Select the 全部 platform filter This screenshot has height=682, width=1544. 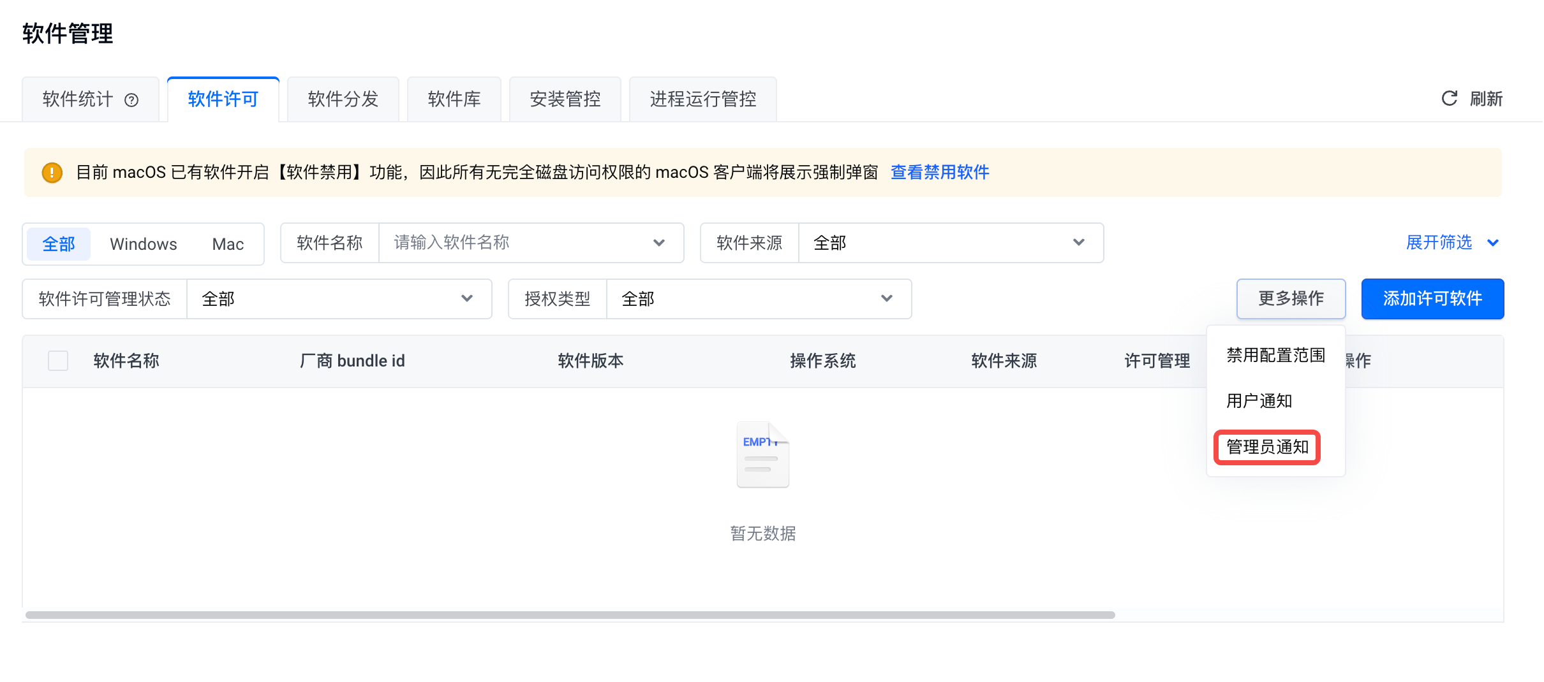[59, 243]
